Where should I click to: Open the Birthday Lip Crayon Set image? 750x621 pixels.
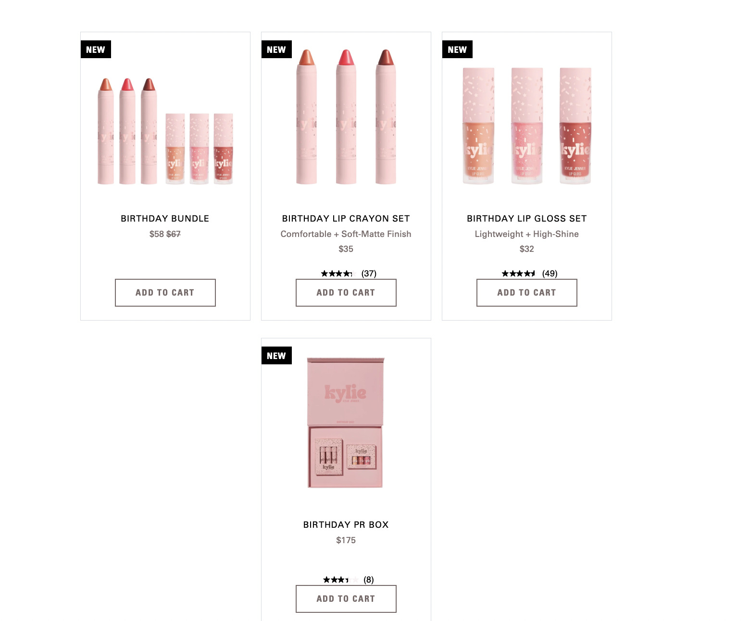click(x=346, y=117)
